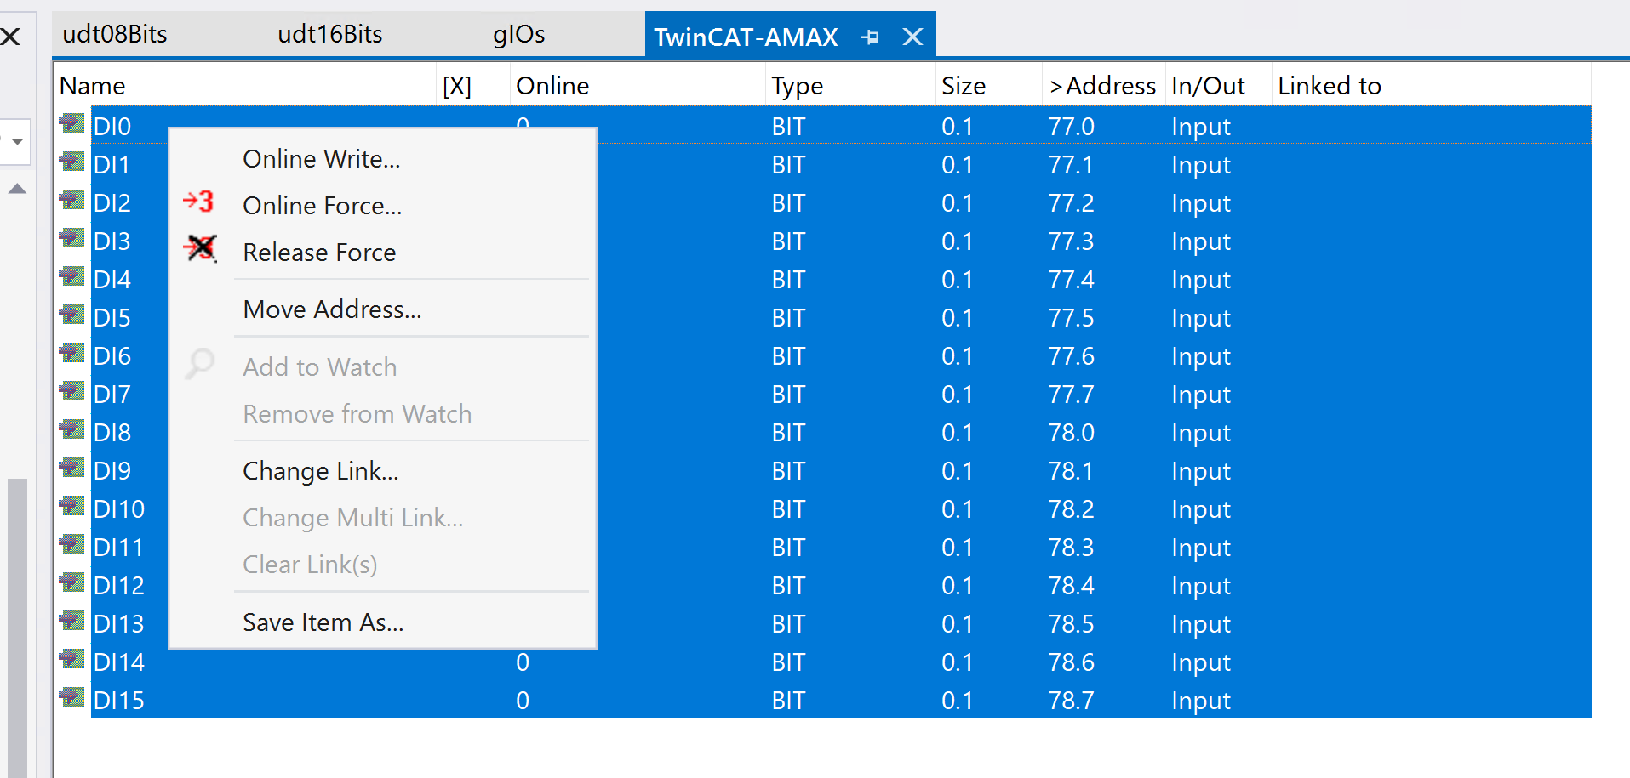The height and width of the screenshot is (778, 1630).
Task: Open the dropdown arrow on left panel
Action: click(x=17, y=141)
